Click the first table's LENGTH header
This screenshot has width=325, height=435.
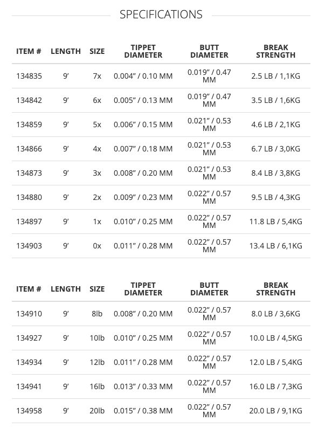point(66,51)
